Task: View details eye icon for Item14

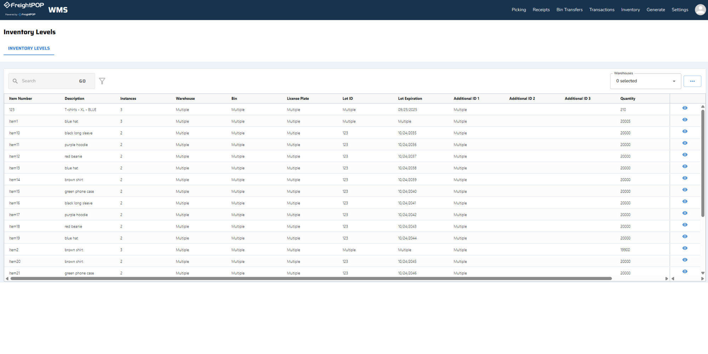Action: (x=685, y=178)
